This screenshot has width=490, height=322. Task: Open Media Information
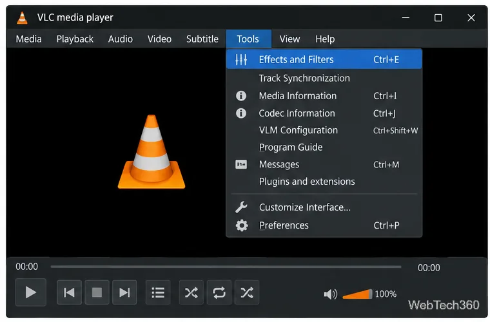point(324,96)
